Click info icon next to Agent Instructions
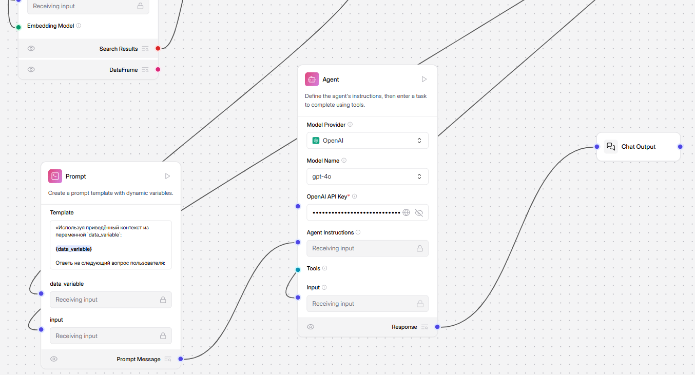 point(358,232)
